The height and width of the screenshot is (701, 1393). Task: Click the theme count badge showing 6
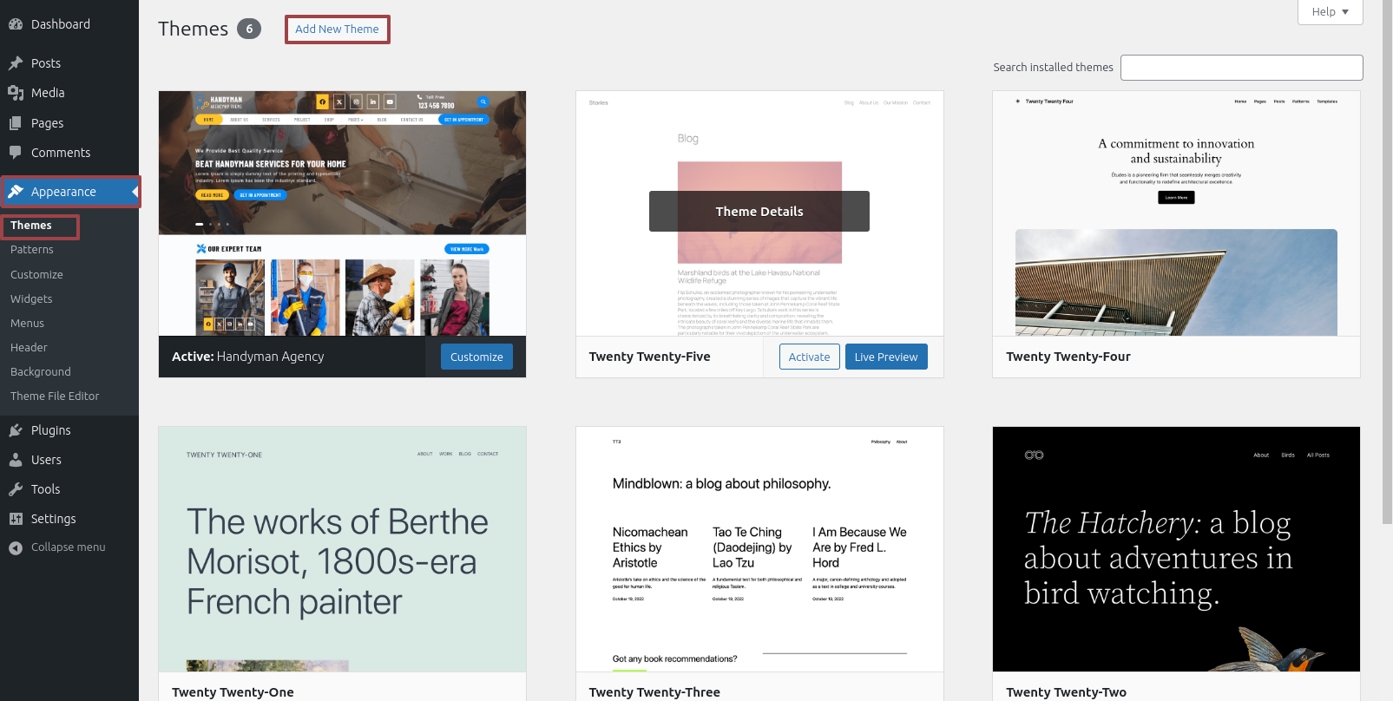[249, 29]
